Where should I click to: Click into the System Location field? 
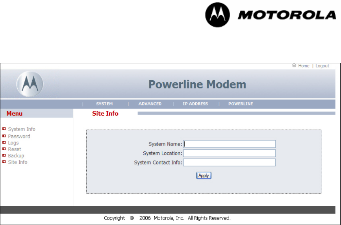click(230, 153)
